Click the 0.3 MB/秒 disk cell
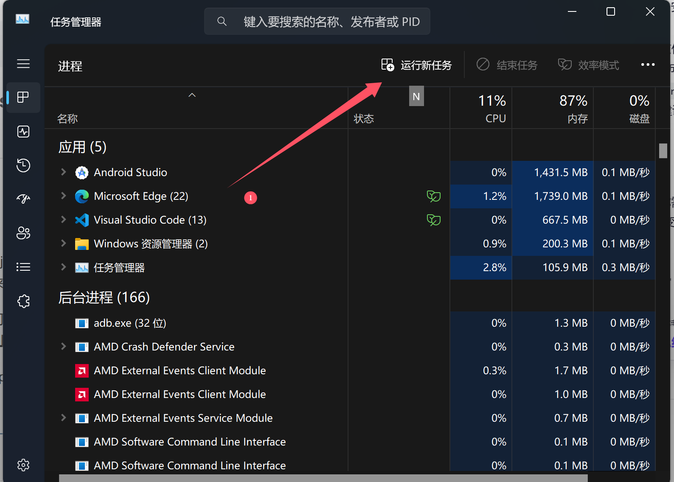Image resolution: width=674 pixels, height=482 pixels. [x=624, y=268]
